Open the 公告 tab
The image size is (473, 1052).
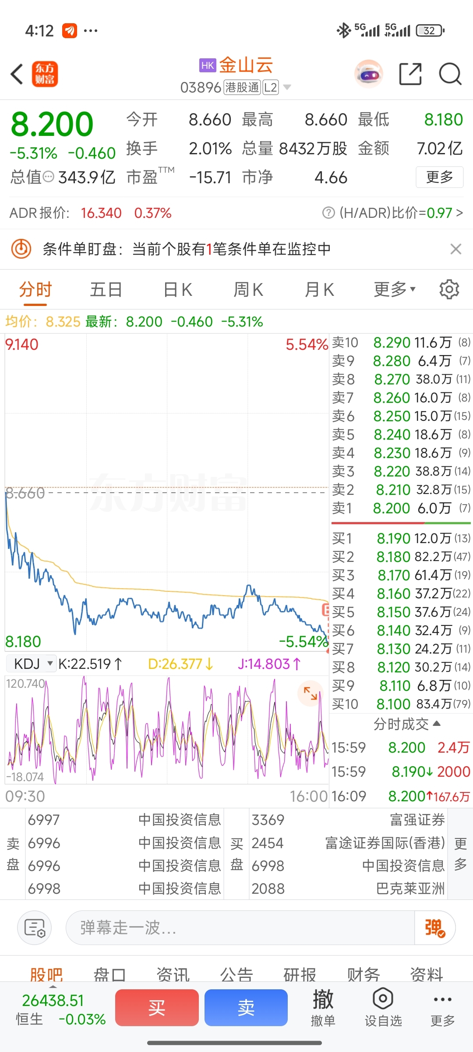click(x=236, y=975)
